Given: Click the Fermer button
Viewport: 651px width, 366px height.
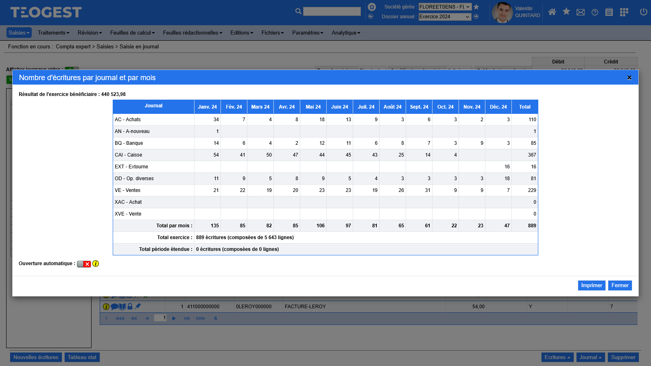Looking at the screenshot, I should click(620, 285).
